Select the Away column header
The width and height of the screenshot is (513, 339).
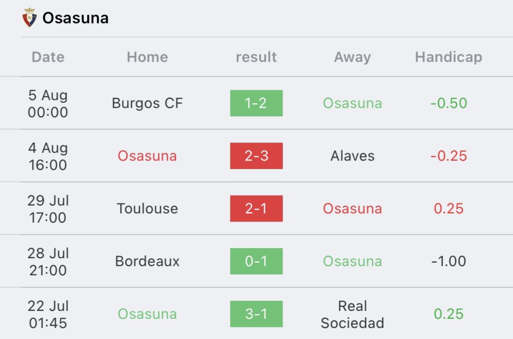(352, 57)
